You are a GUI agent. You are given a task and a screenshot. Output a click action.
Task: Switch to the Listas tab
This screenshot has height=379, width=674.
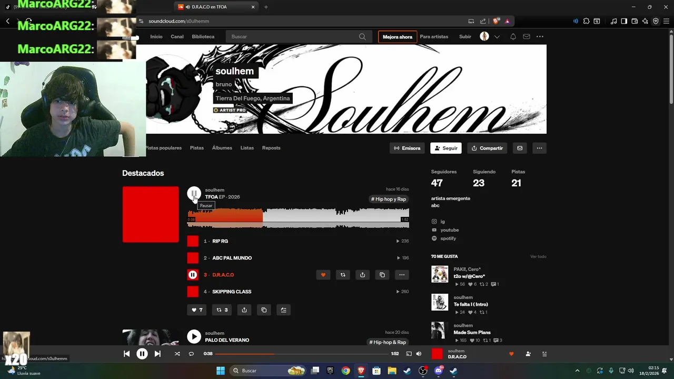point(247,148)
